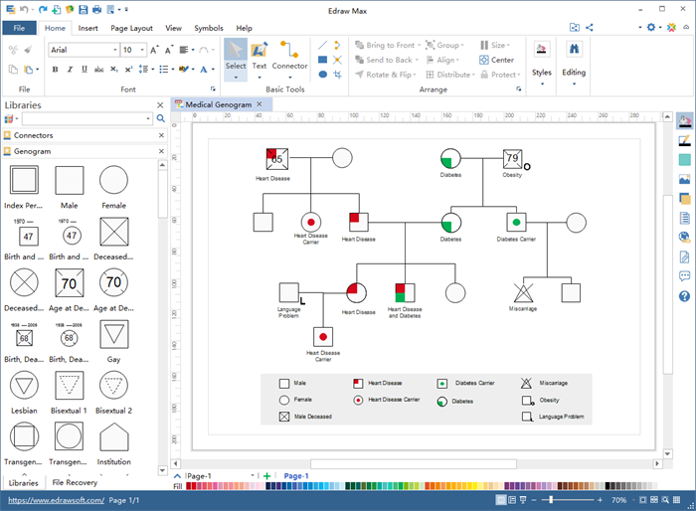Open the help icon in right sidebar
Screen dimensions: 696x511
click(x=684, y=296)
